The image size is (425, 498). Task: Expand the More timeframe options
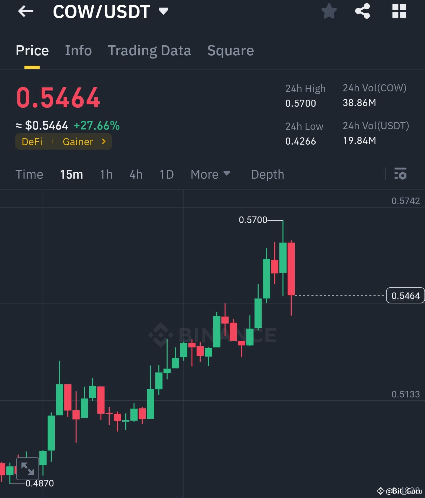pyautogui.click(x=210, y=174)
